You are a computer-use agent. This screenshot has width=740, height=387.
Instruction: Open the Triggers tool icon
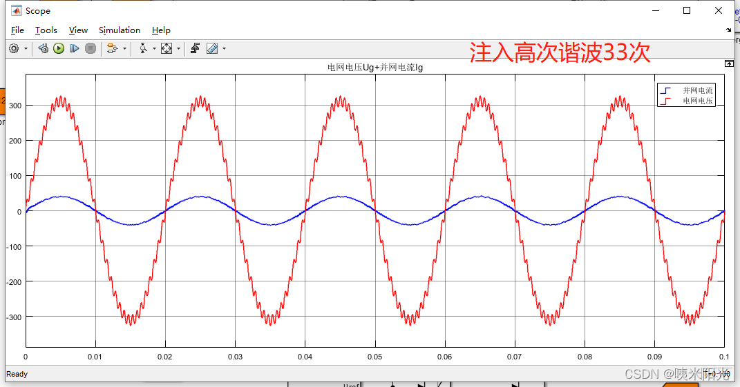(196, 48)
